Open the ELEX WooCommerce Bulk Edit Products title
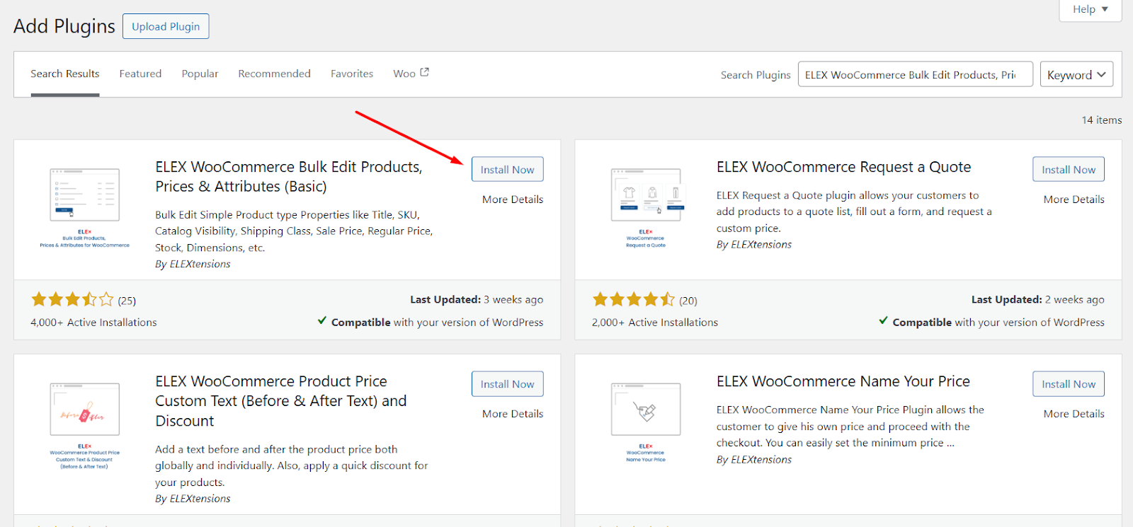Image resolution: width=1133 pixels, height=527 pixels. point(289,177)
